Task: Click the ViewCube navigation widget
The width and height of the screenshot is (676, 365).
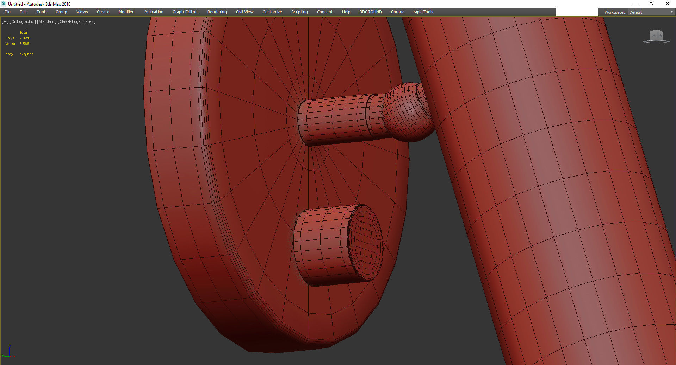Action: (x=656, y=36)
